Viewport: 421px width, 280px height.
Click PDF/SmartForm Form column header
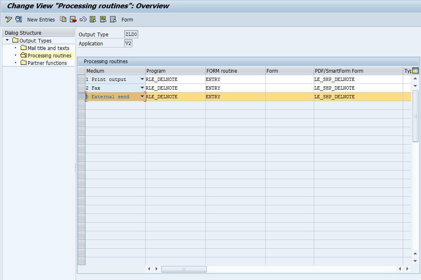point(358,71)
